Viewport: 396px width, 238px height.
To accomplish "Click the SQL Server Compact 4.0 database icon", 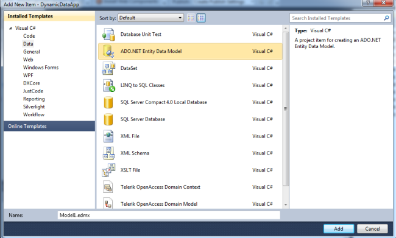I will click(108, 102).
